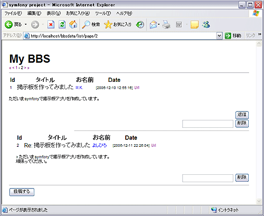Expand the Mail icon dropdown arrow
Viewport: 264px width, 216px height.
pyautogui.click(x=159, y=24)
